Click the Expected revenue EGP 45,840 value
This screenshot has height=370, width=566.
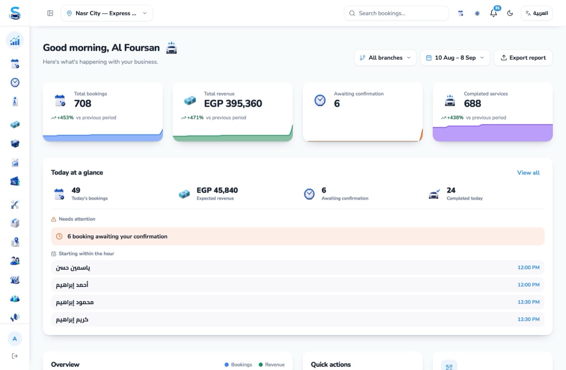[217, 190]
